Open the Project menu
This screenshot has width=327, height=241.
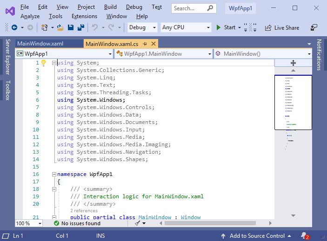click(x=86, y=7)
